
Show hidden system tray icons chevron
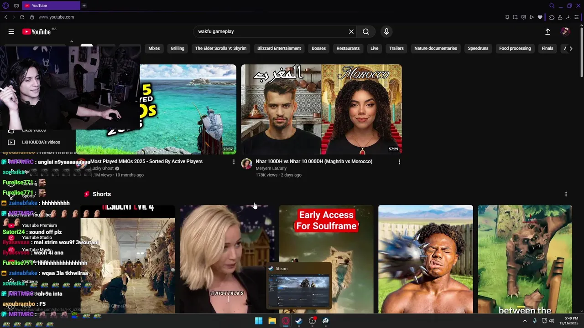coord(525,321)
